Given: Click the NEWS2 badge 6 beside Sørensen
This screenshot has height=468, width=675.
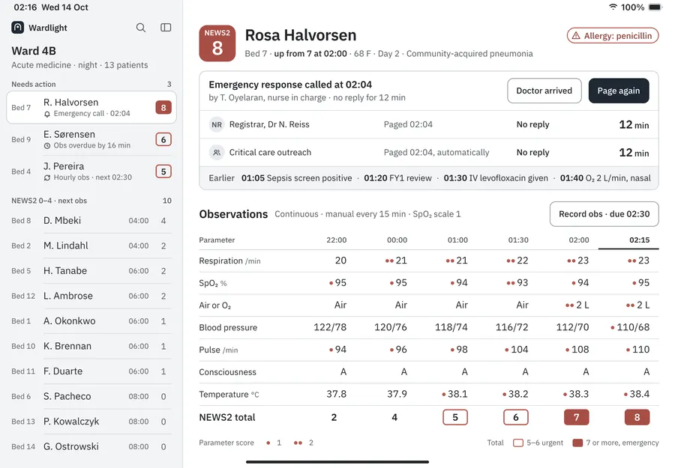Looking at the screenshot, I should coord(163,139).
